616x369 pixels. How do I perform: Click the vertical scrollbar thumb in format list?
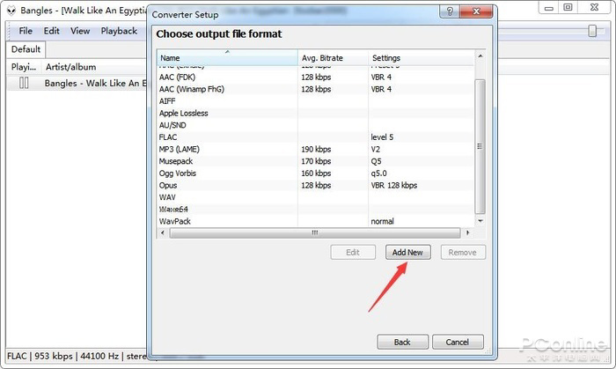pos(480,146)
